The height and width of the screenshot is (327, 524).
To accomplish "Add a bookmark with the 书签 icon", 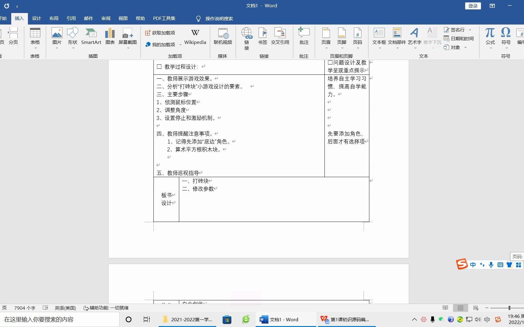I will pyautogui.click(x=262, y=37).
